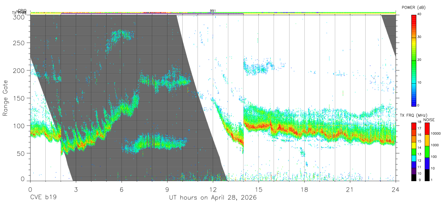This screenshot has width=445, height=205.
Task: Click the 1000 noise scale label
Action: coord(434,145)
